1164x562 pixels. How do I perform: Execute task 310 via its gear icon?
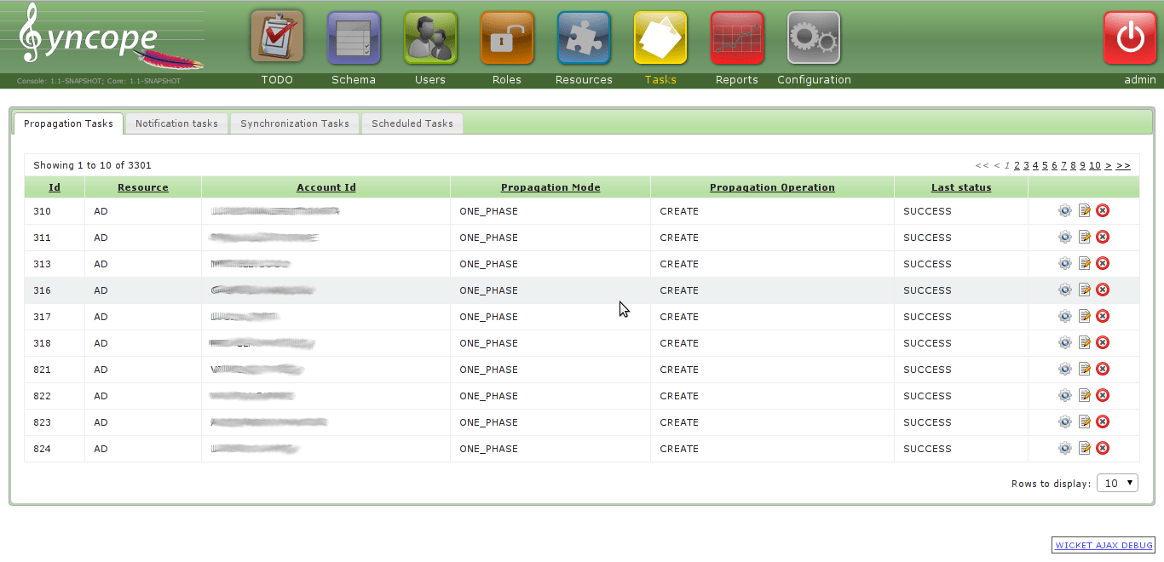(1065, 210)
